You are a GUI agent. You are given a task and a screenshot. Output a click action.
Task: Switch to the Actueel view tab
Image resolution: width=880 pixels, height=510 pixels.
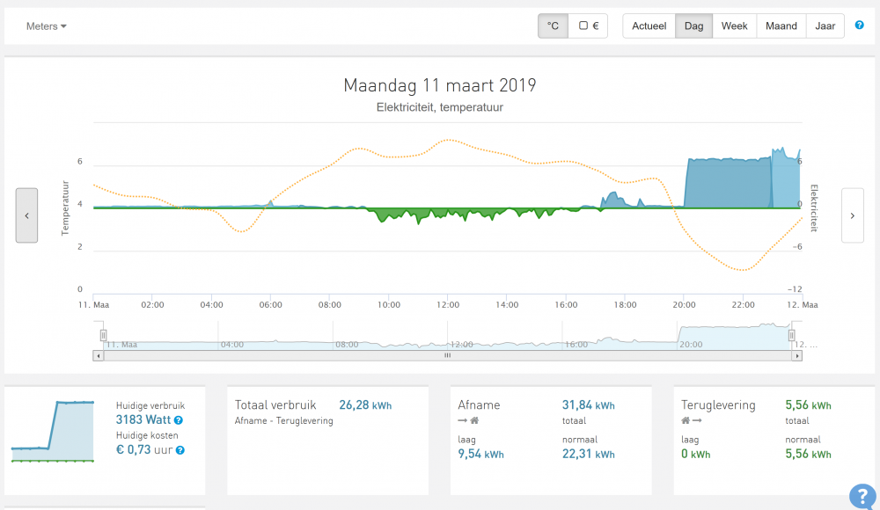[649, 26]
